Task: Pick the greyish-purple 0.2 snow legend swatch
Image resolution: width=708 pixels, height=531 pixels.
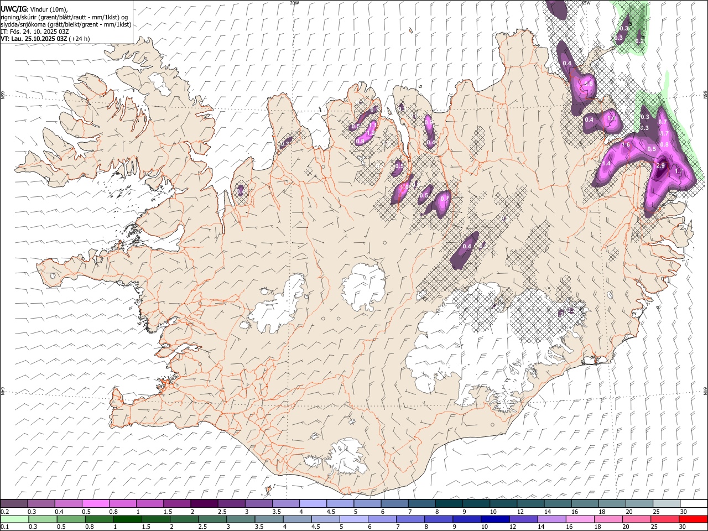Action: [x=14, y=503]
